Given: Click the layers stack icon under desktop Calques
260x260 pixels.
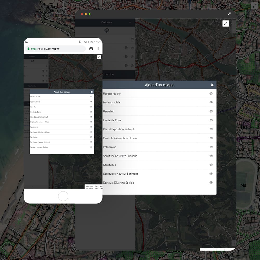Looking at the screenshot, I should click(107, 30).
